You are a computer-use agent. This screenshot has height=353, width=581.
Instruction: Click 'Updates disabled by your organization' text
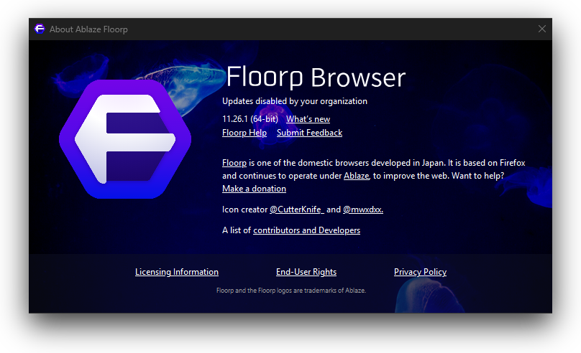coord(295,101)
